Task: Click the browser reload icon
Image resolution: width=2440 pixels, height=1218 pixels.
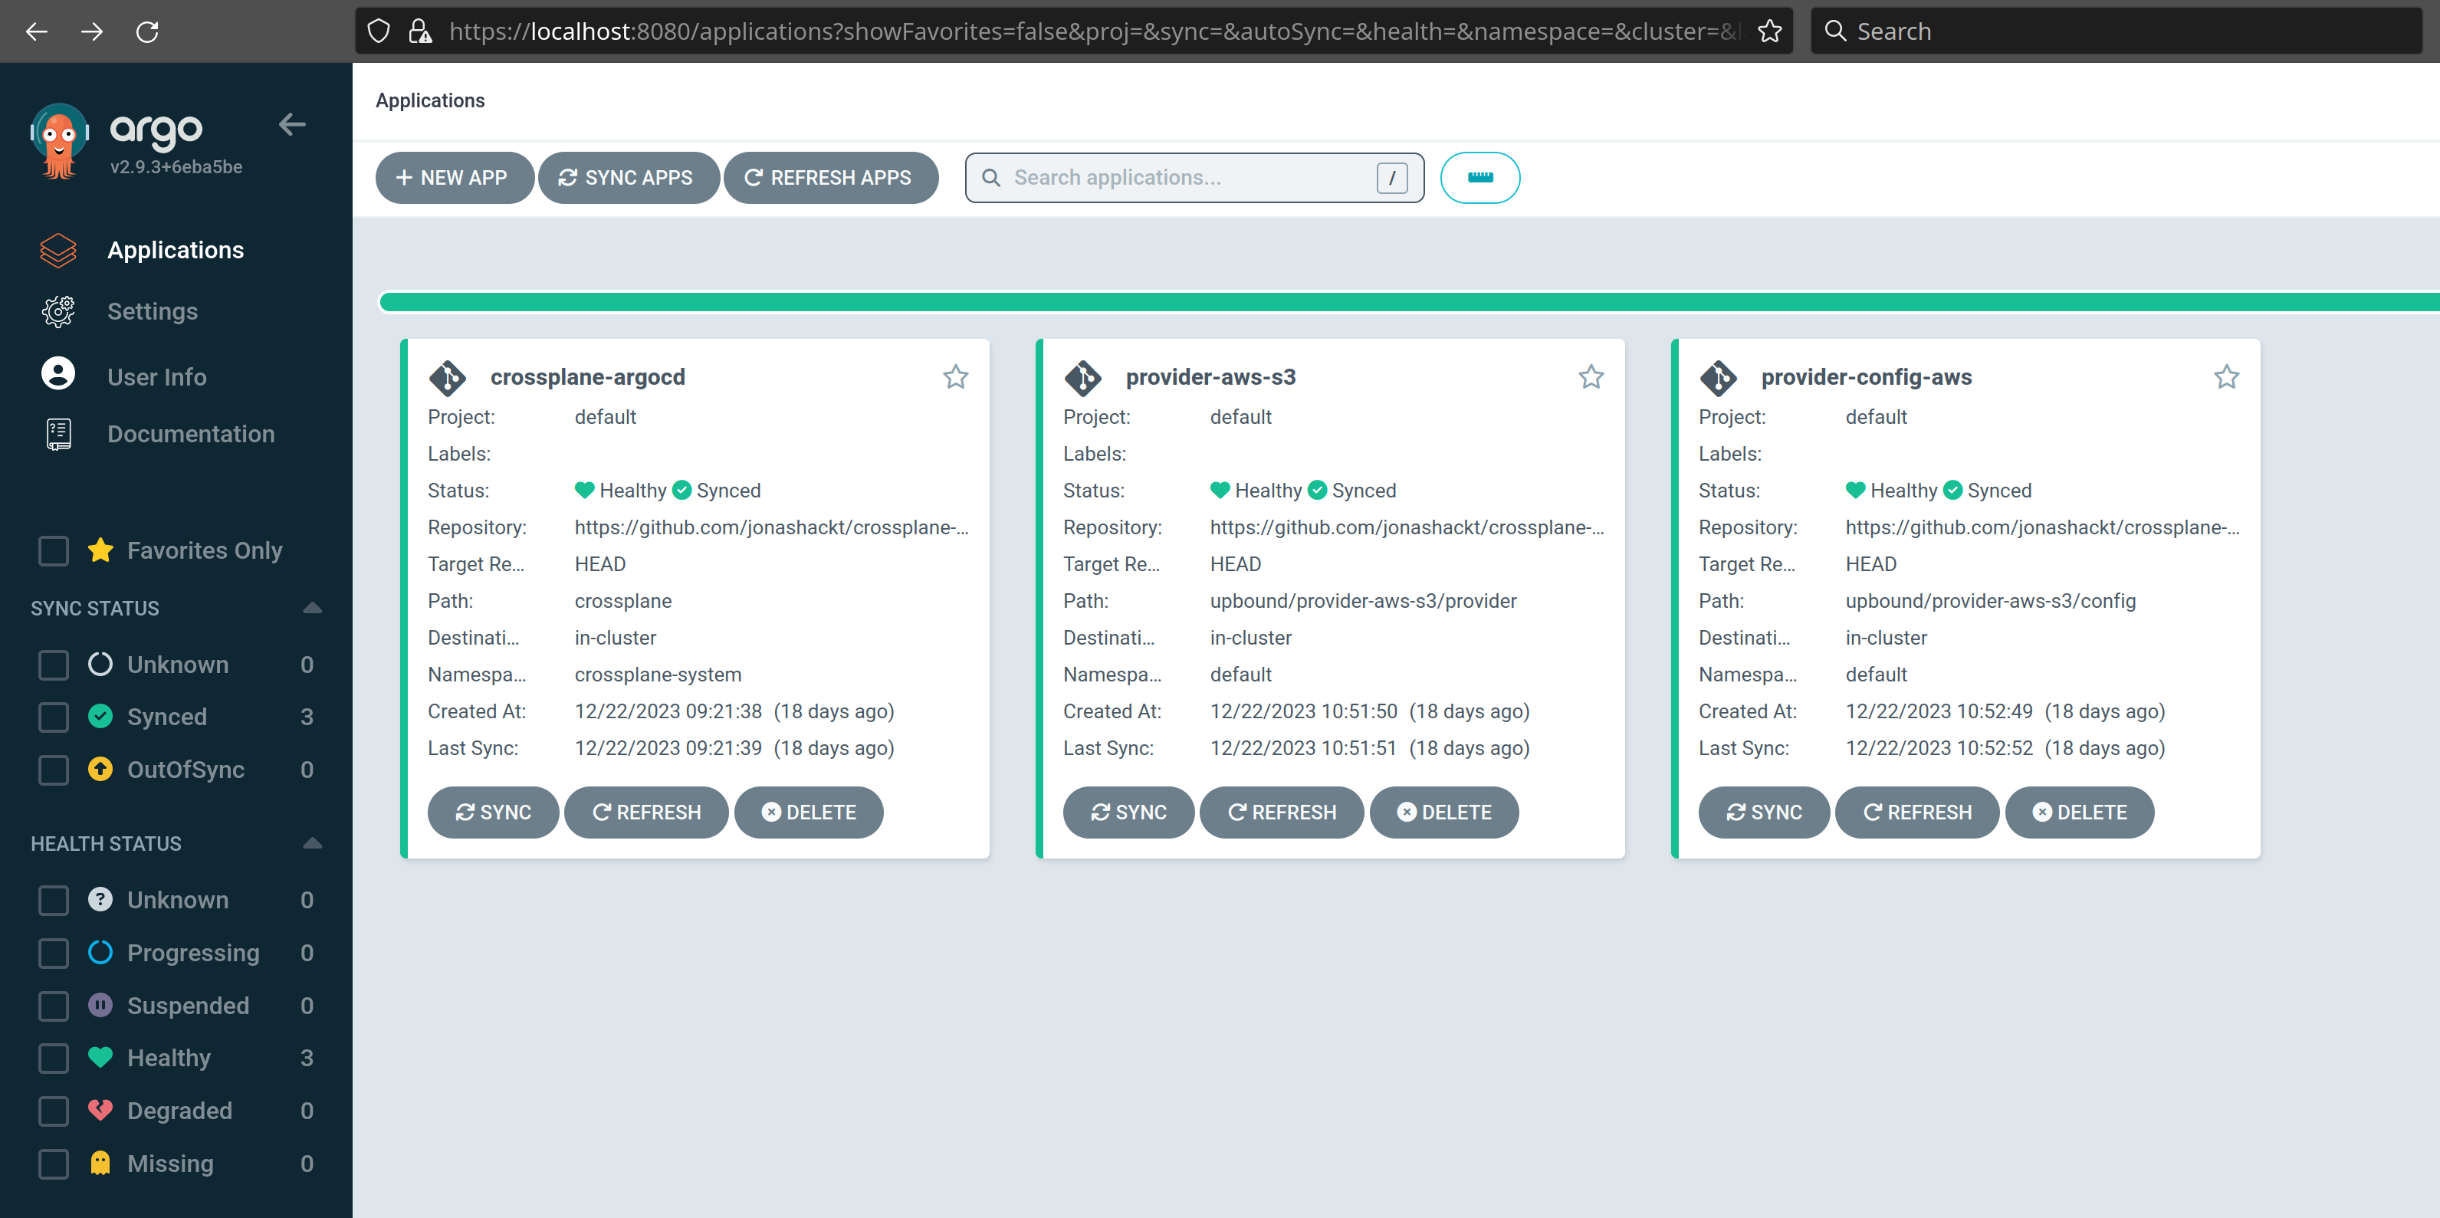Action: 147,31
